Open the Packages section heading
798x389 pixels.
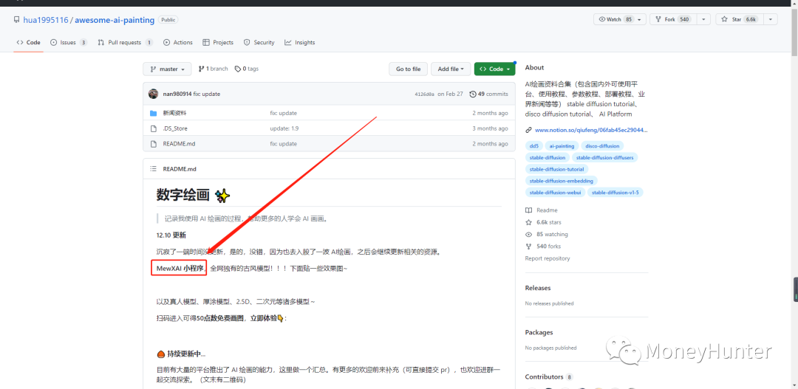539,333
